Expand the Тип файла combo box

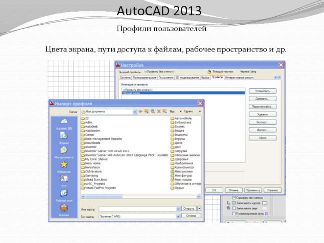[x=178, y=217]
